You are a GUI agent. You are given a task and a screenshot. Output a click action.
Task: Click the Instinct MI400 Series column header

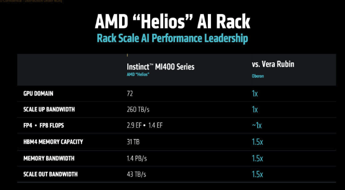[161, 66]
